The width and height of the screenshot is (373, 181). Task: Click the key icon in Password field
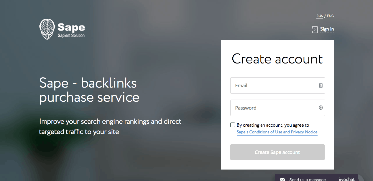(321, 108)
